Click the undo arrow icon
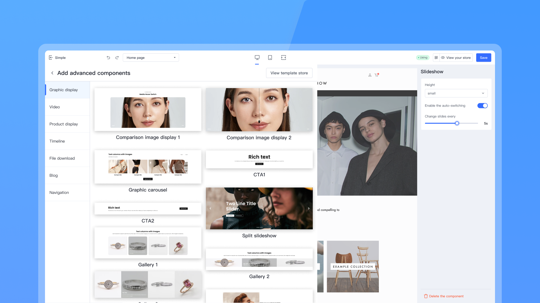This screenshot has height=303, width=540. 108,58
